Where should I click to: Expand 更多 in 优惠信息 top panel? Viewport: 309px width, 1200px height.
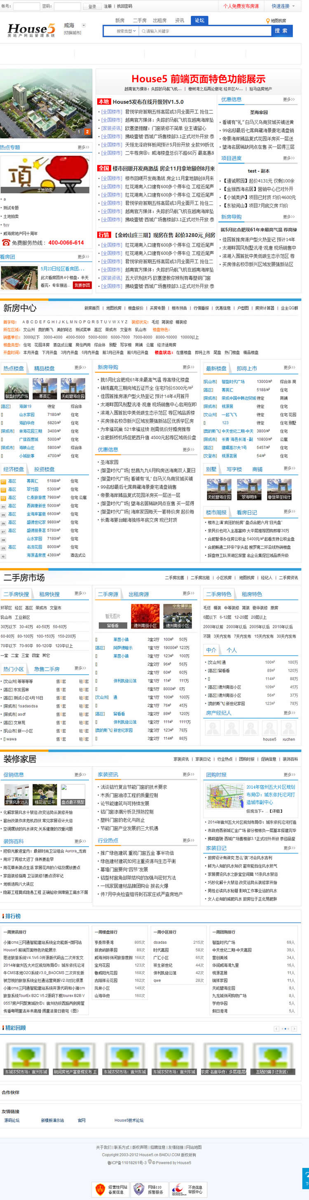[x=288, y=99]
